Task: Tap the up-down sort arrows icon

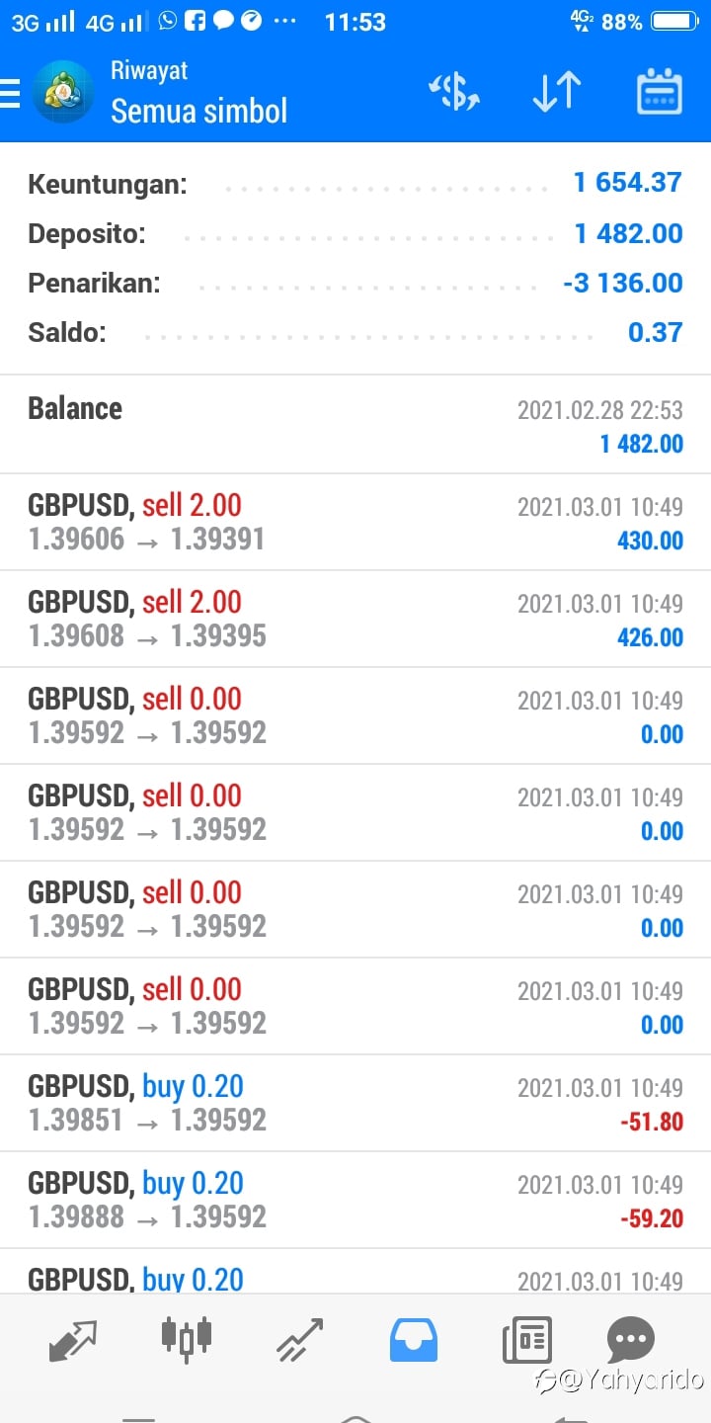Action: tap(556, 93)
